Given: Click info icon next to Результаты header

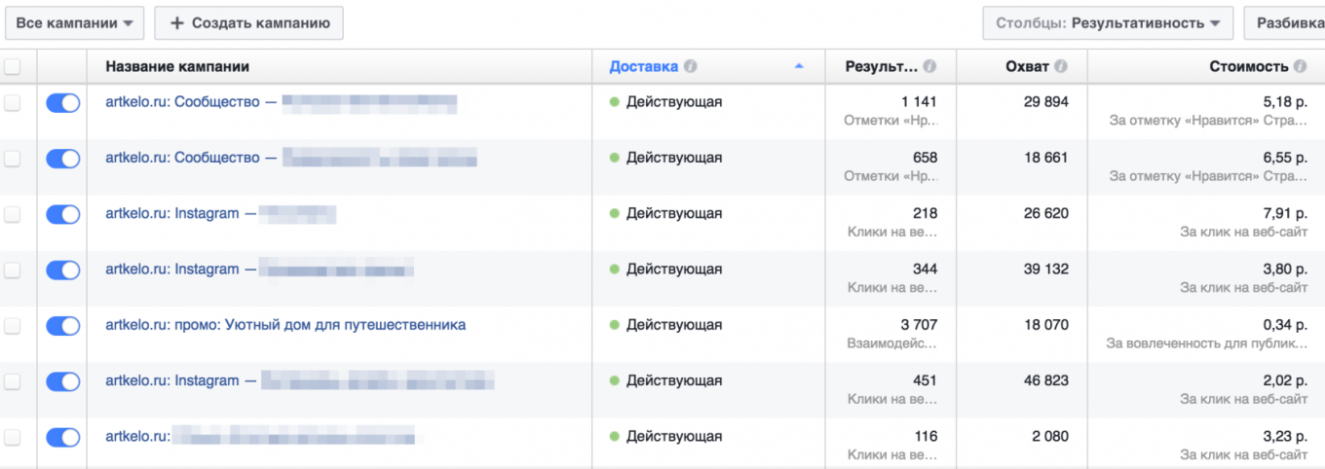Looking at the screenshot, I should point(929,67).
